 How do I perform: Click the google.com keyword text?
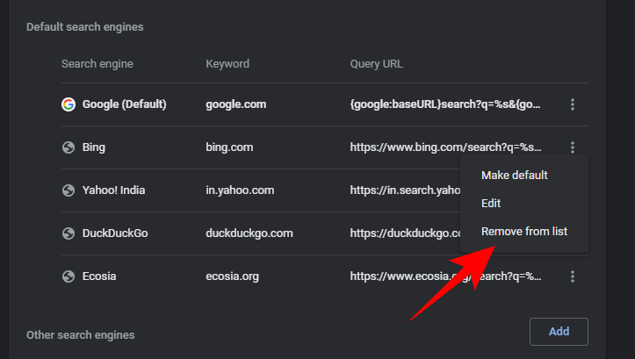coord(236,104)
